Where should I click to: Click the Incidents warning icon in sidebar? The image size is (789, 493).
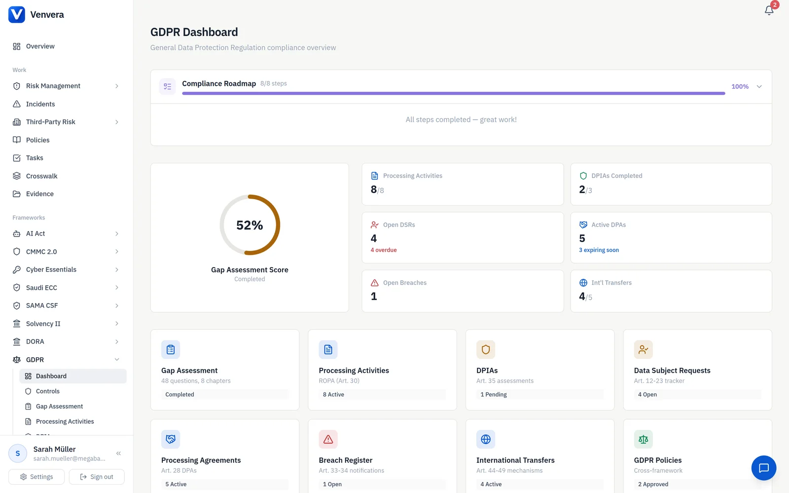click(17, 104)
